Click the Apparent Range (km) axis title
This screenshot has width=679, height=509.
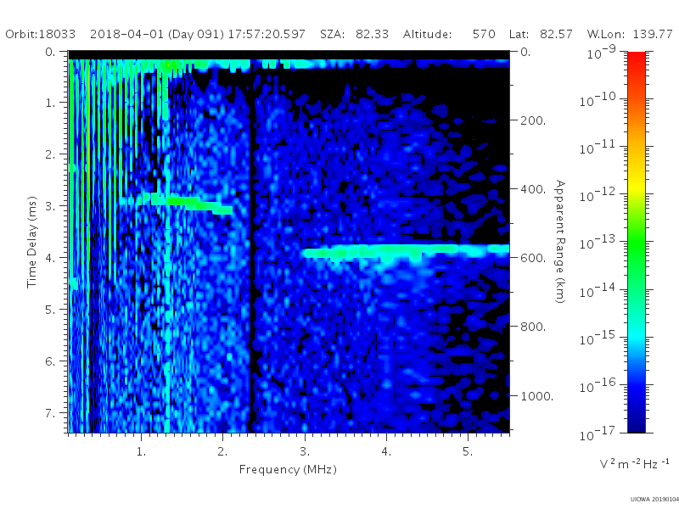click(560, 242)
